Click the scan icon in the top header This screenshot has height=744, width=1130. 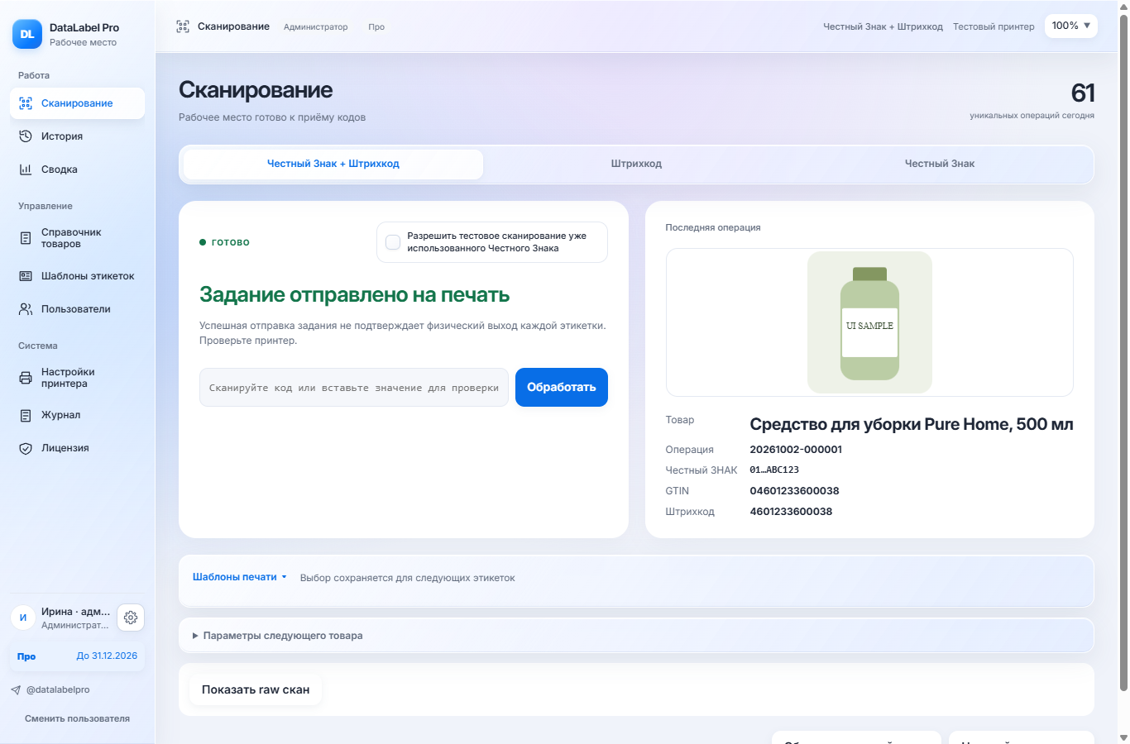pyautogui.click(x=183, y=26)
